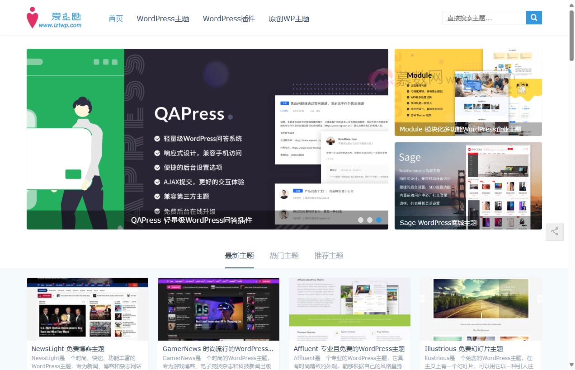575x370 pixels.
Task: Go to WordPress插件 menu item
Action: 229,19
